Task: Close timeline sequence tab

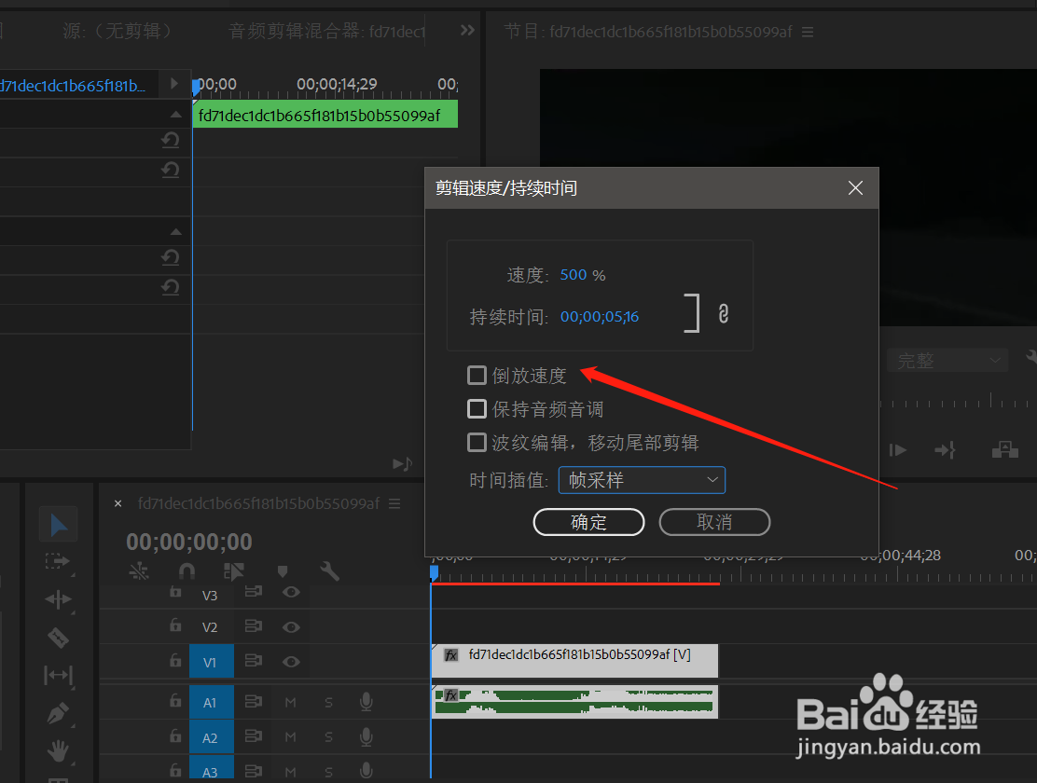Action: coord(118,504)
